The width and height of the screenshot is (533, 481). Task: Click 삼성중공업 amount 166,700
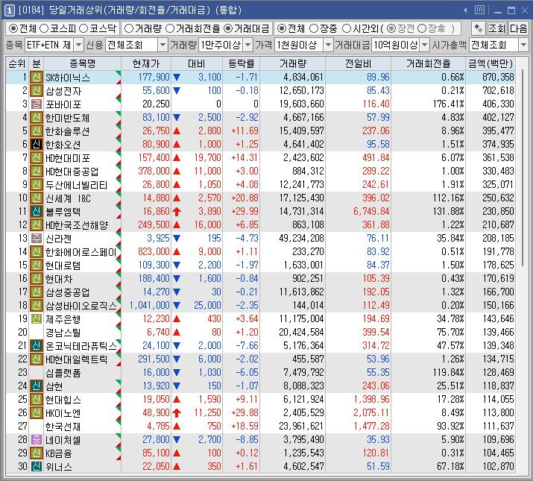point(498,292)
